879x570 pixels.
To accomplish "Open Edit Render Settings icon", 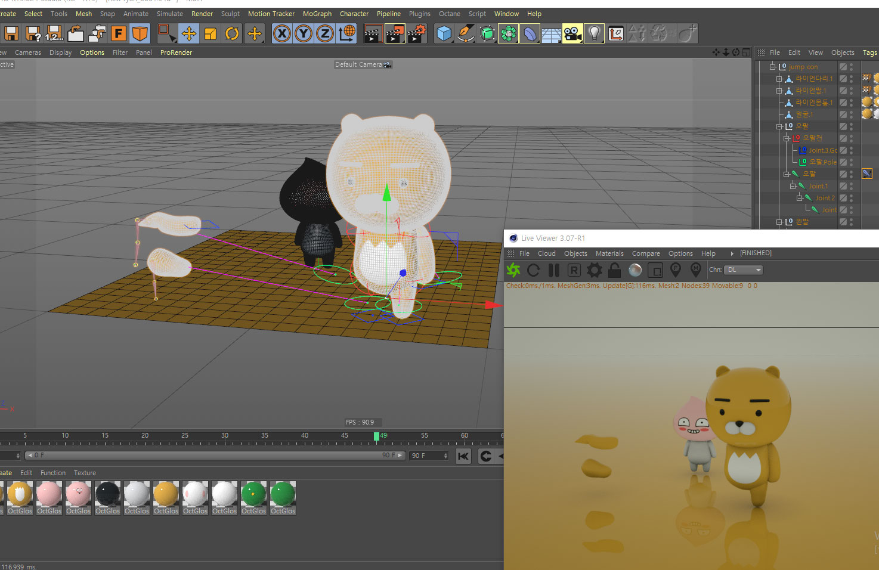I will click(417, 33).
